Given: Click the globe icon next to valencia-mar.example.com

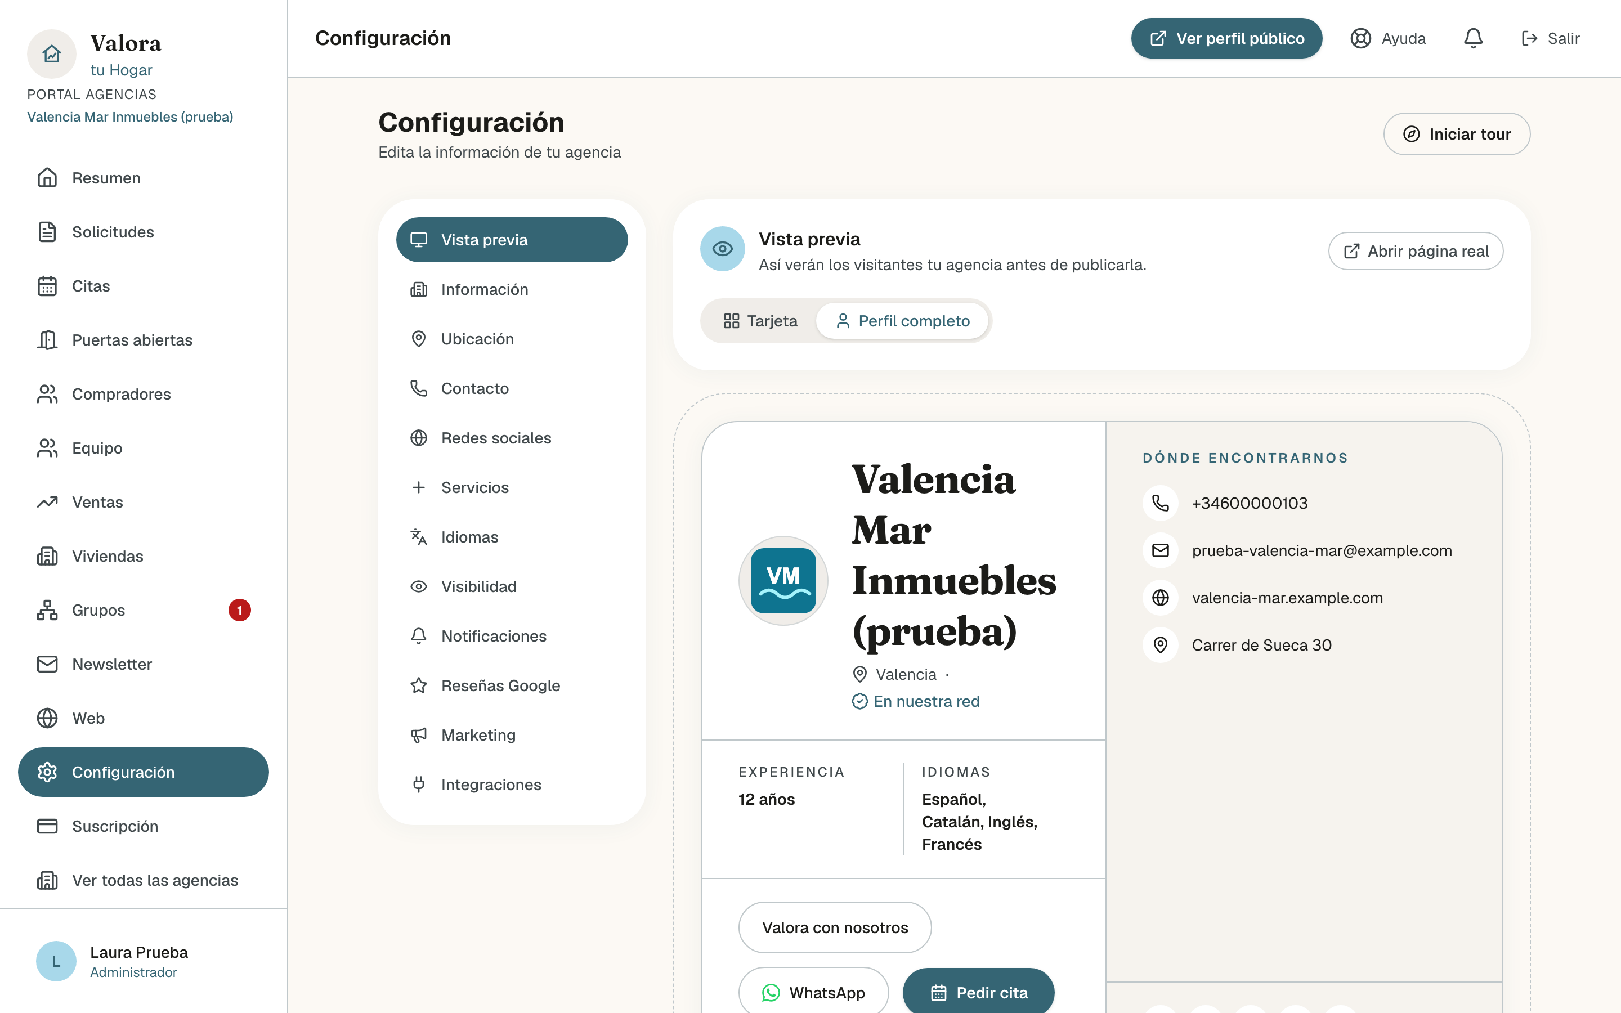Looking at the screenshot, I should pyautogui.click(x=1160, y=598).
